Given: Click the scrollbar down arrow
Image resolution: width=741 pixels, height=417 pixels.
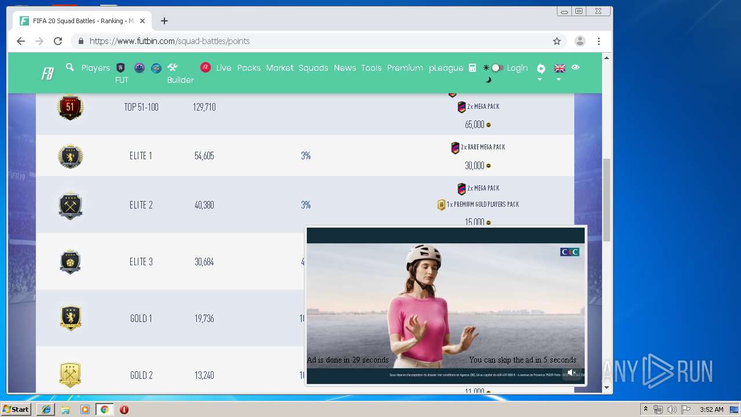Looking at the screenshot, I should tap(607, 387).
